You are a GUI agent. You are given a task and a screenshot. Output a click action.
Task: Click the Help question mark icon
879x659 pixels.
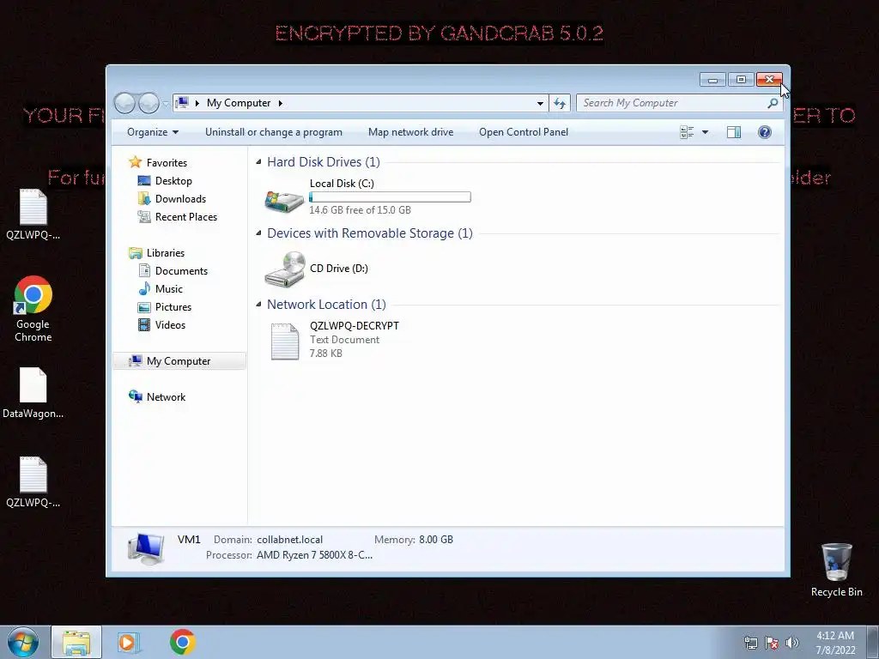pos(765,132)
